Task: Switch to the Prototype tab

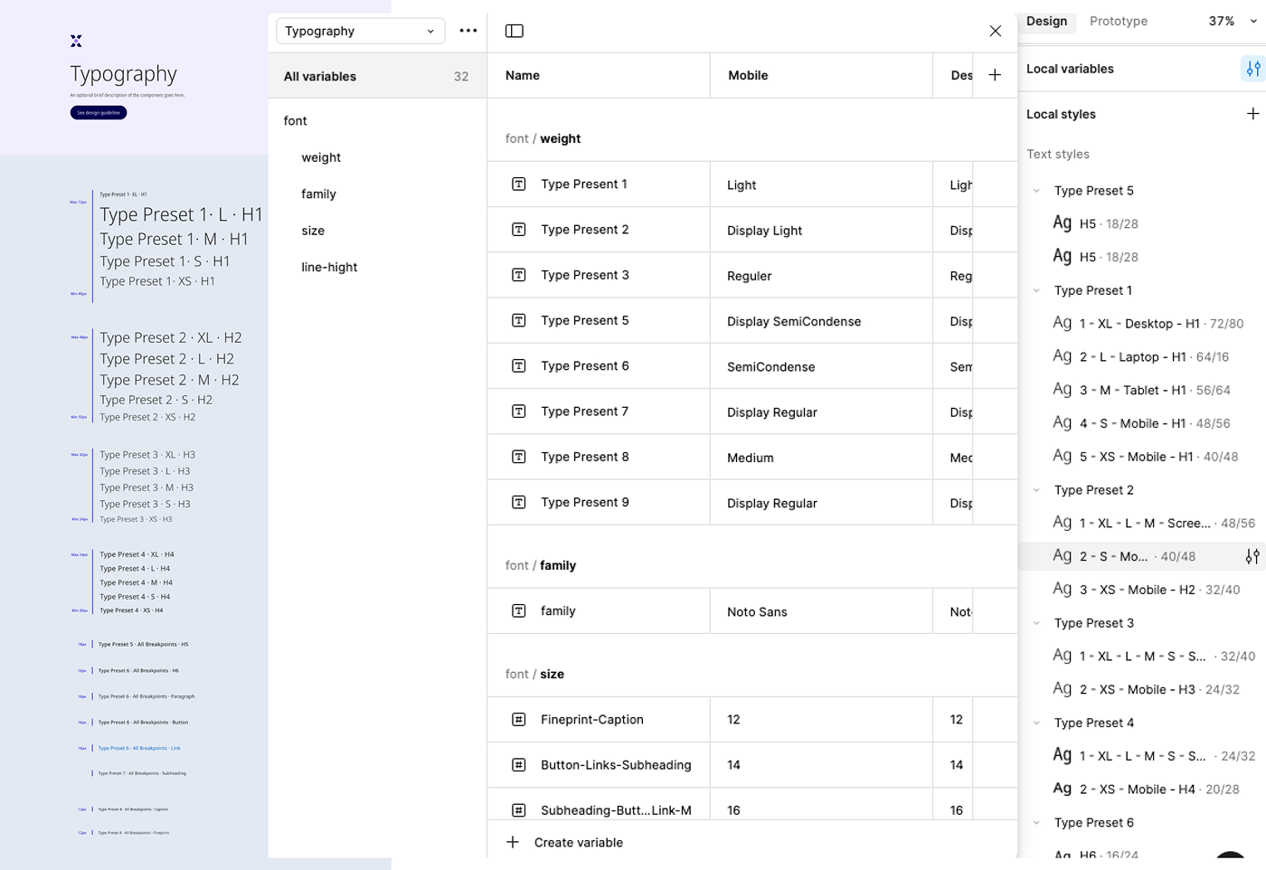Action: 1118,21
